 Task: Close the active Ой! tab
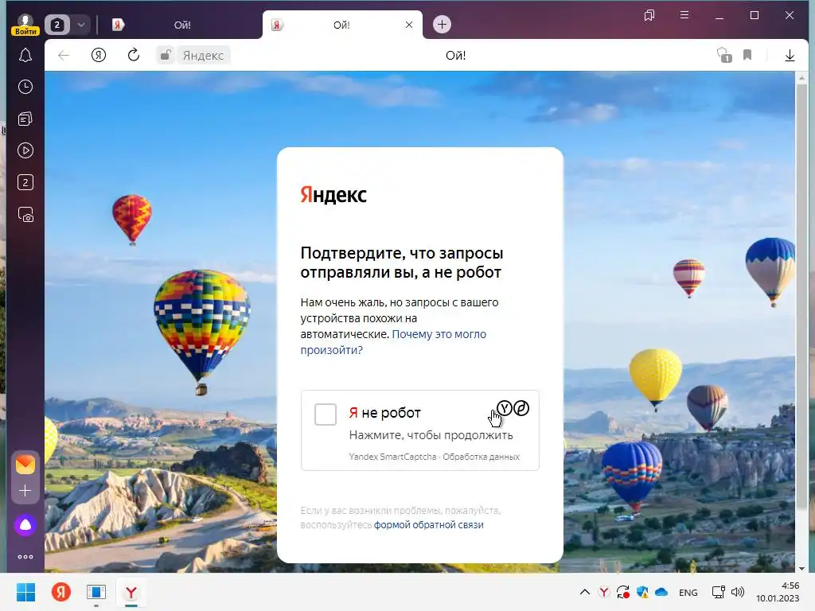[409, 25]
